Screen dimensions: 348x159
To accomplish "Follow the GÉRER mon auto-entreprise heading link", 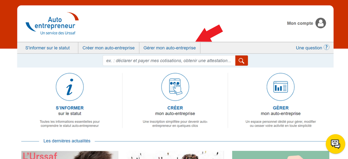I will click(x=281, y=111).
